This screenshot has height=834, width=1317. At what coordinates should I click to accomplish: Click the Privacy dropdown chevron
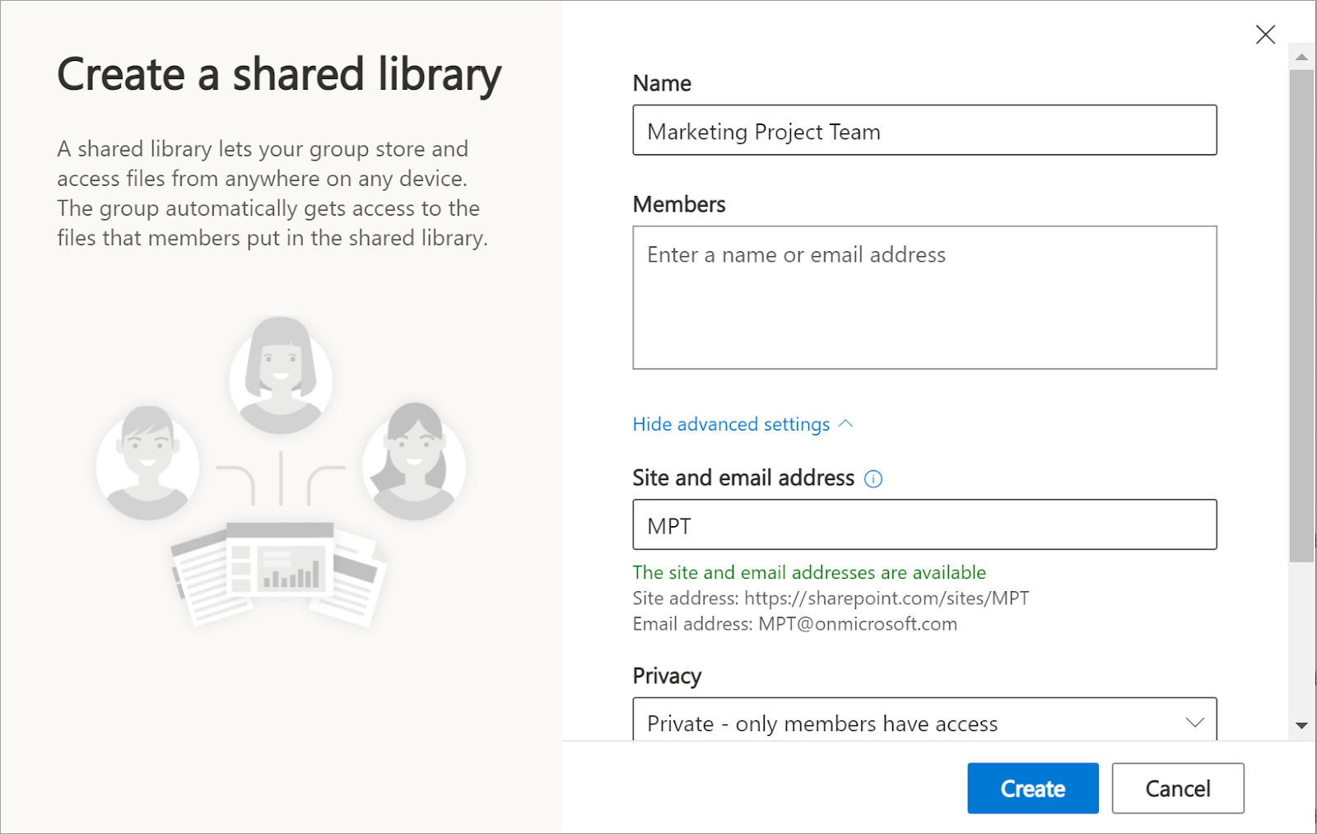(x=1194, y=723)
